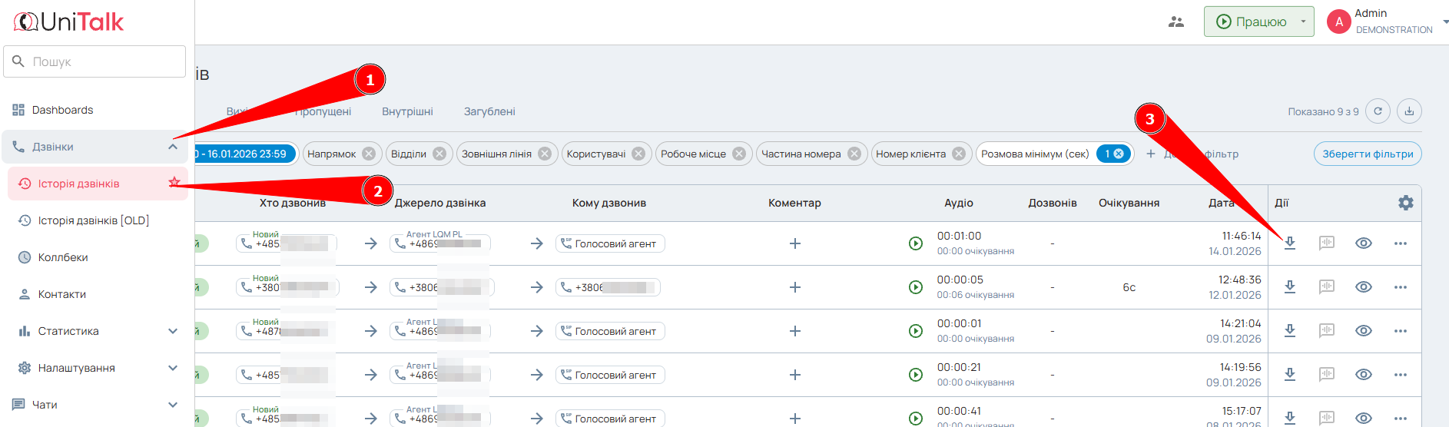Switch to the Внутрішні tab
1449x427 pixels.
(407, 111)
